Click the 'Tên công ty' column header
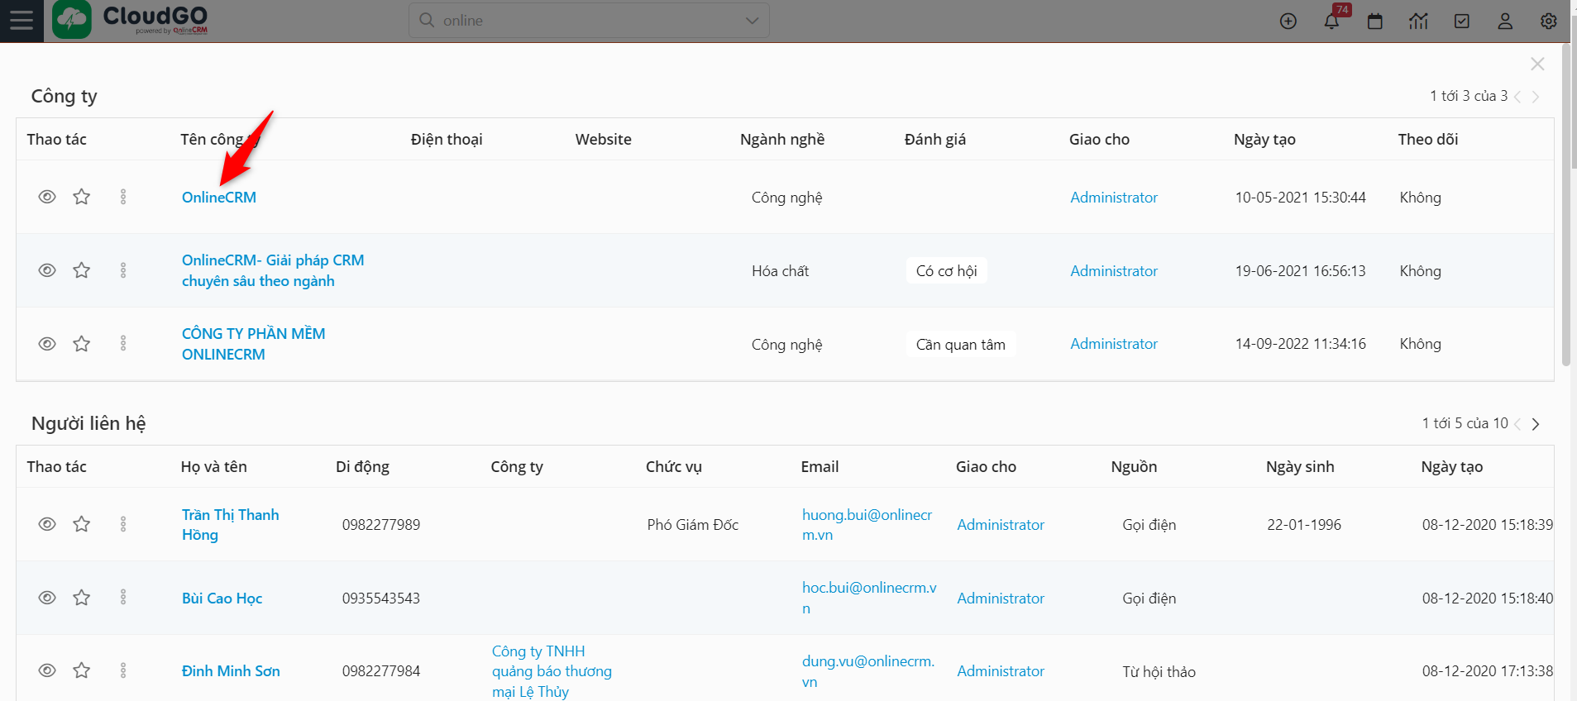The width and height of the screenshot is (1577, 701). tap(220, 140)
